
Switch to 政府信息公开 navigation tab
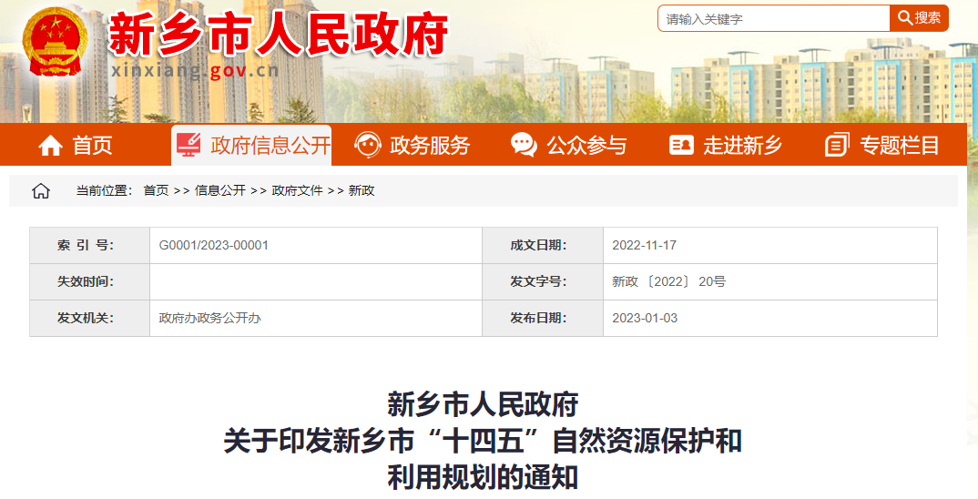270,145
